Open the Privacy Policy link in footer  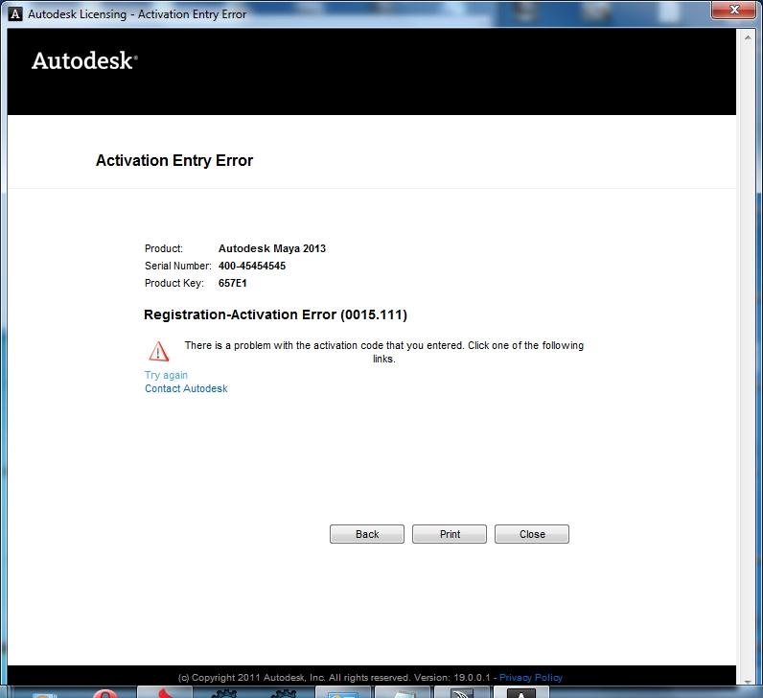click(x=530, y=678)
